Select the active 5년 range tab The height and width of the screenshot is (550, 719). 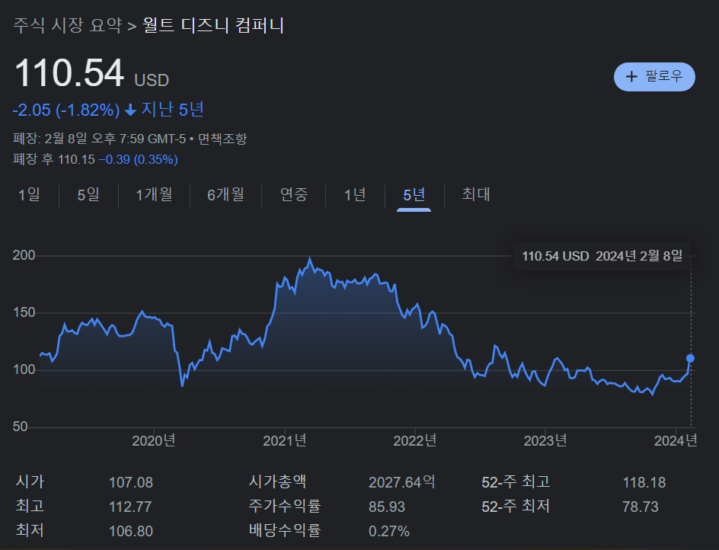[x=414, y=194]
